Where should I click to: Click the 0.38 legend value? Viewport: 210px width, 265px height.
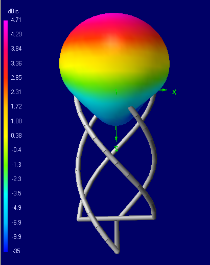tap(16, 136)
